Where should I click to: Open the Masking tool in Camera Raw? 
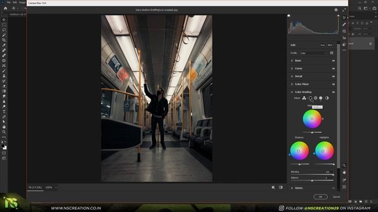pyautogui.click(x=344, y=31)
